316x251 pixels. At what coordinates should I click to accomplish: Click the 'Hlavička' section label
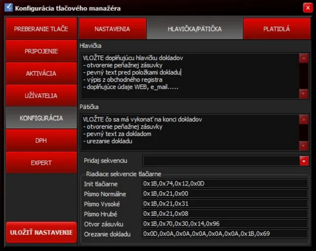[x=90, y=46]
